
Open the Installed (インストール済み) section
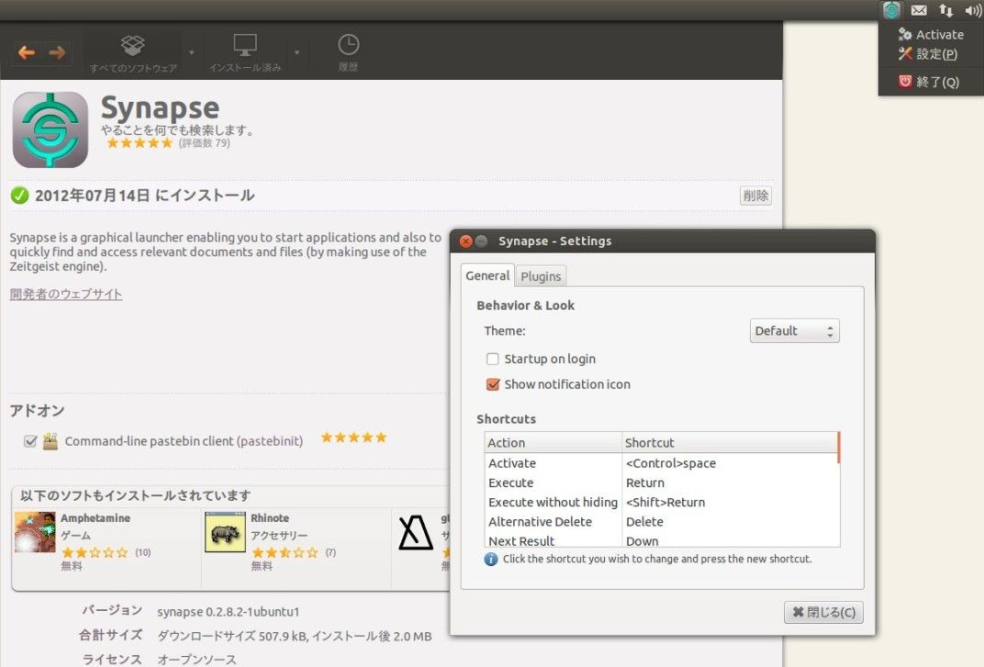tap(245, 53)
